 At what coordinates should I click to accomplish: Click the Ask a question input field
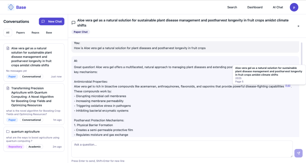pyautogui.click(x=182, y=149)
